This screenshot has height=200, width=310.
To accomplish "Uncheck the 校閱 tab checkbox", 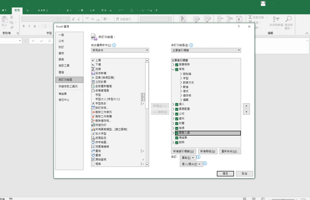I will click(177, 124).
